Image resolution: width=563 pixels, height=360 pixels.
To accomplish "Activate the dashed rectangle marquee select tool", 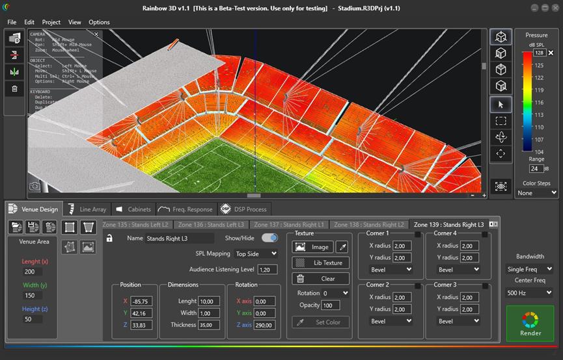I will pyautogui.click(x=501, y=121).
